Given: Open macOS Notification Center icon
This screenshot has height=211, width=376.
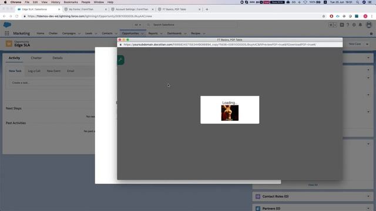Looking at the screenshot, I should [x=370, y=2].
